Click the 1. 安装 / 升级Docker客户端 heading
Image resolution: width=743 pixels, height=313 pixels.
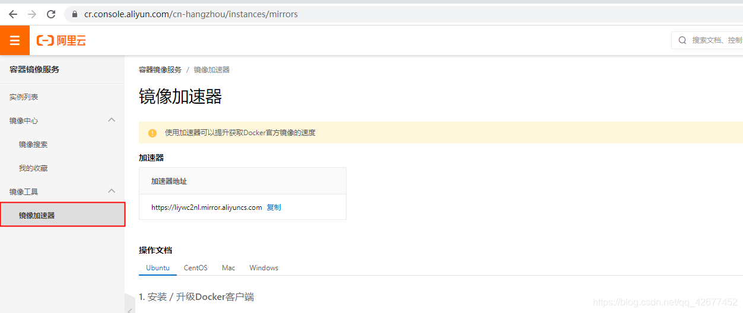196,296
